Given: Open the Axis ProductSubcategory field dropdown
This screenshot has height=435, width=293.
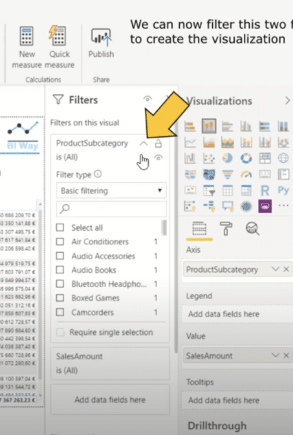Looking at the screenshot, I should pos(276,270).
